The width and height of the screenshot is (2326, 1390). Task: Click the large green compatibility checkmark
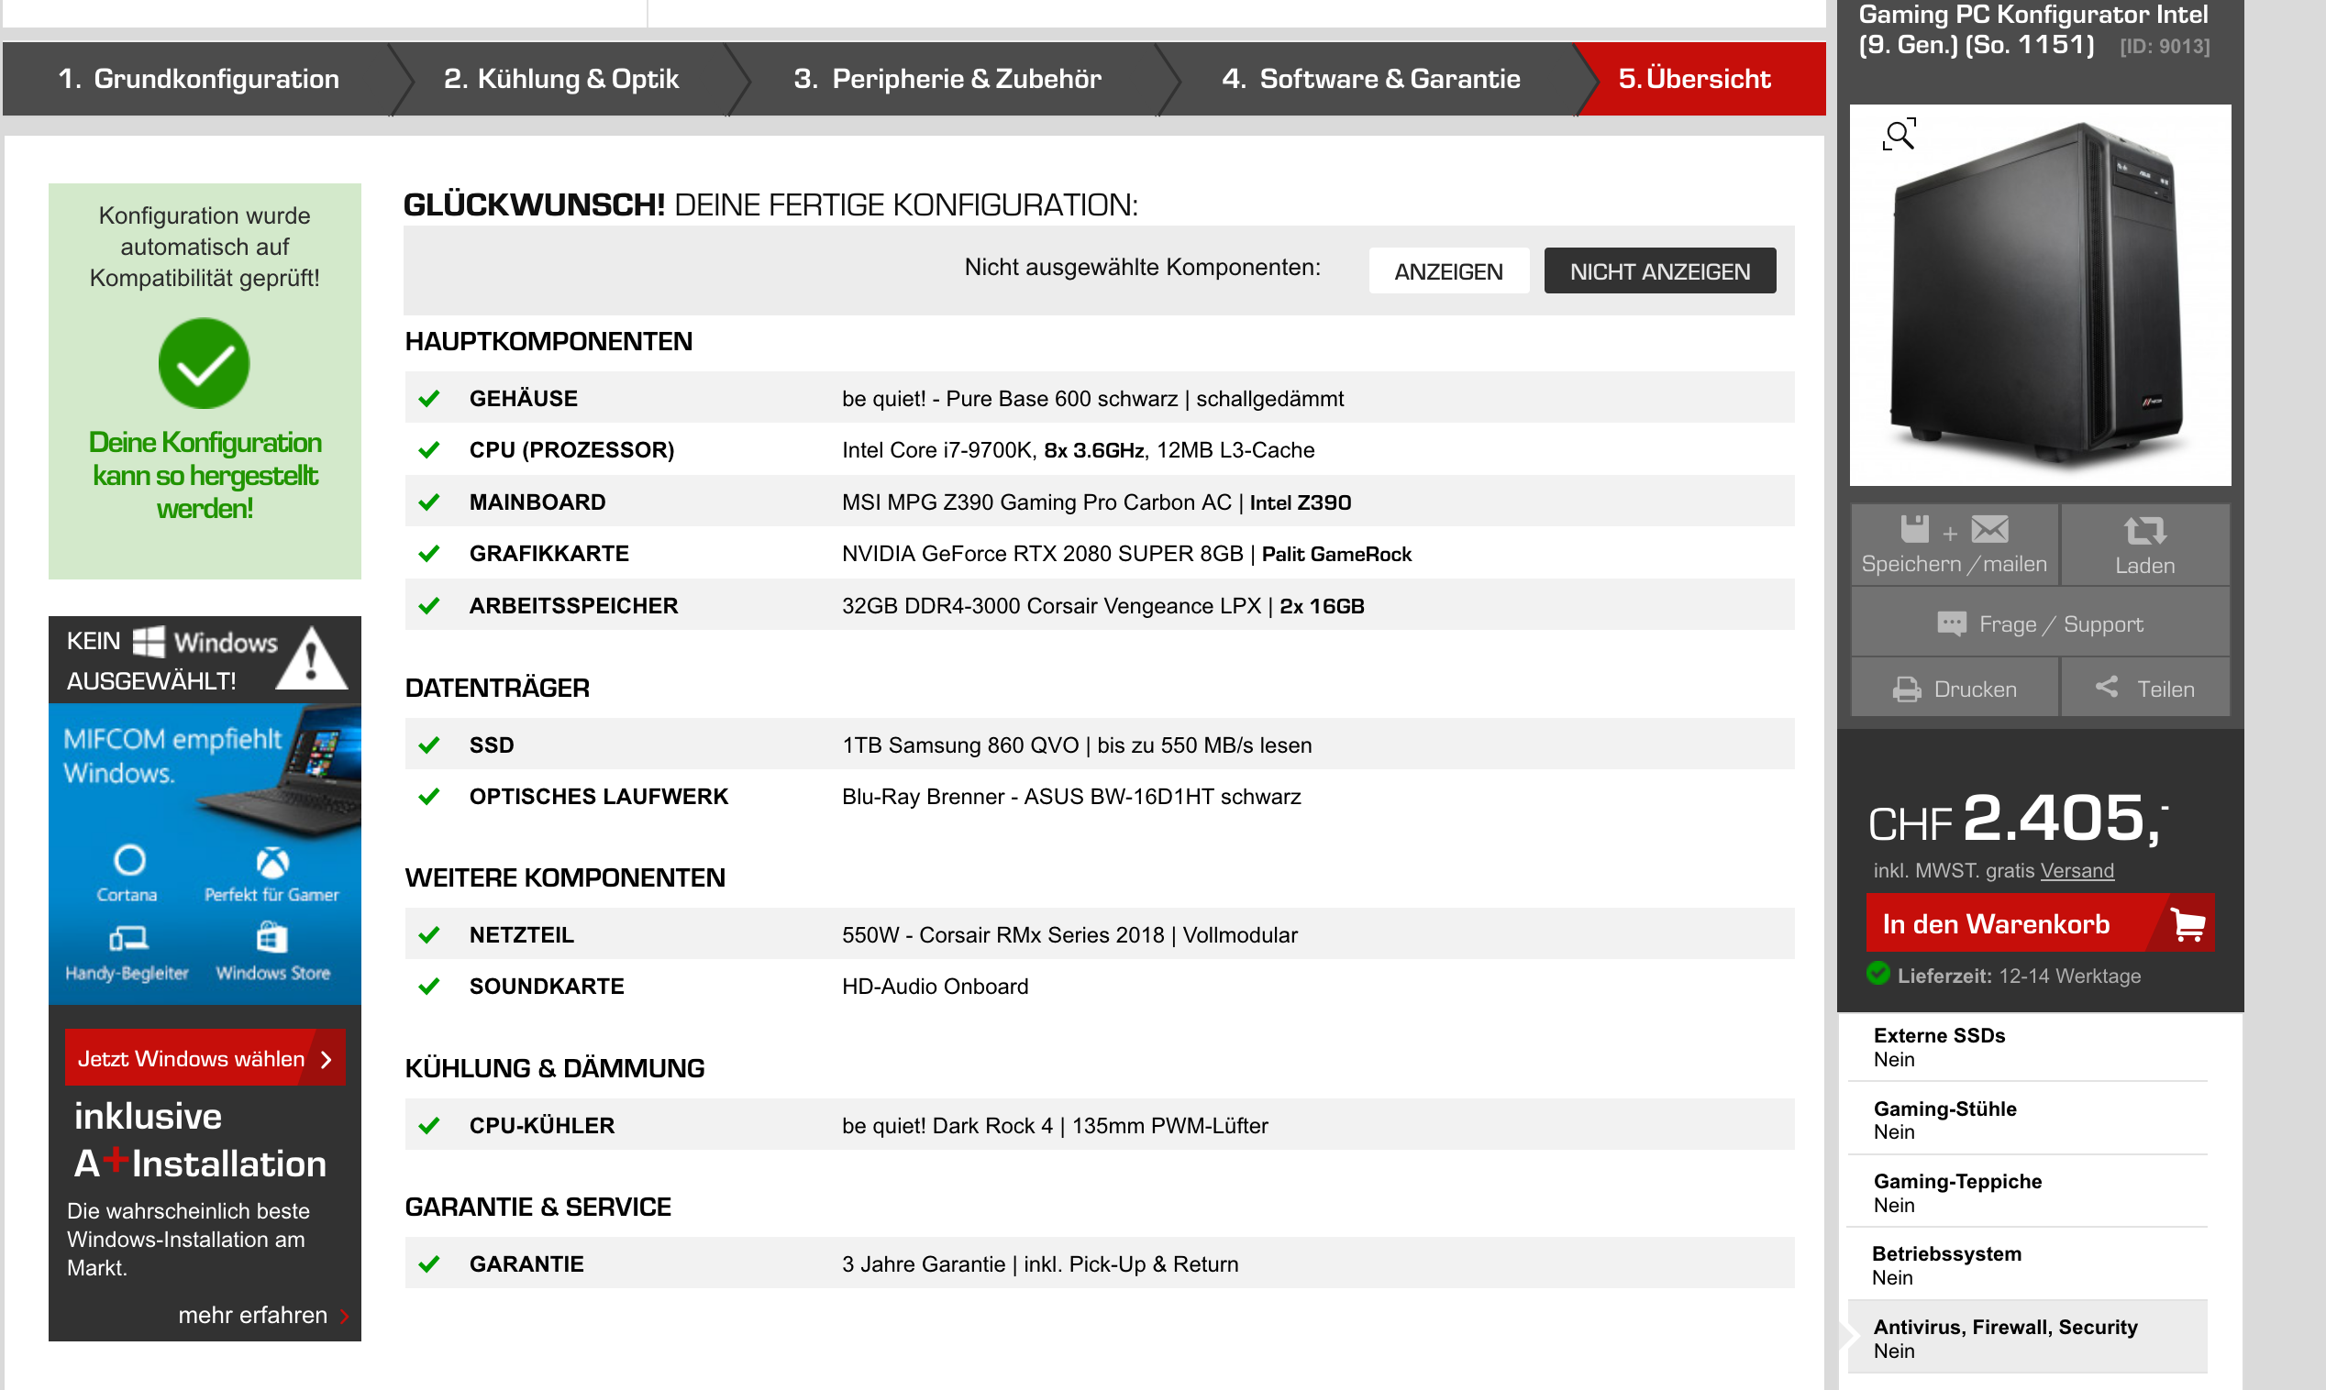click(x=205, y=363)
